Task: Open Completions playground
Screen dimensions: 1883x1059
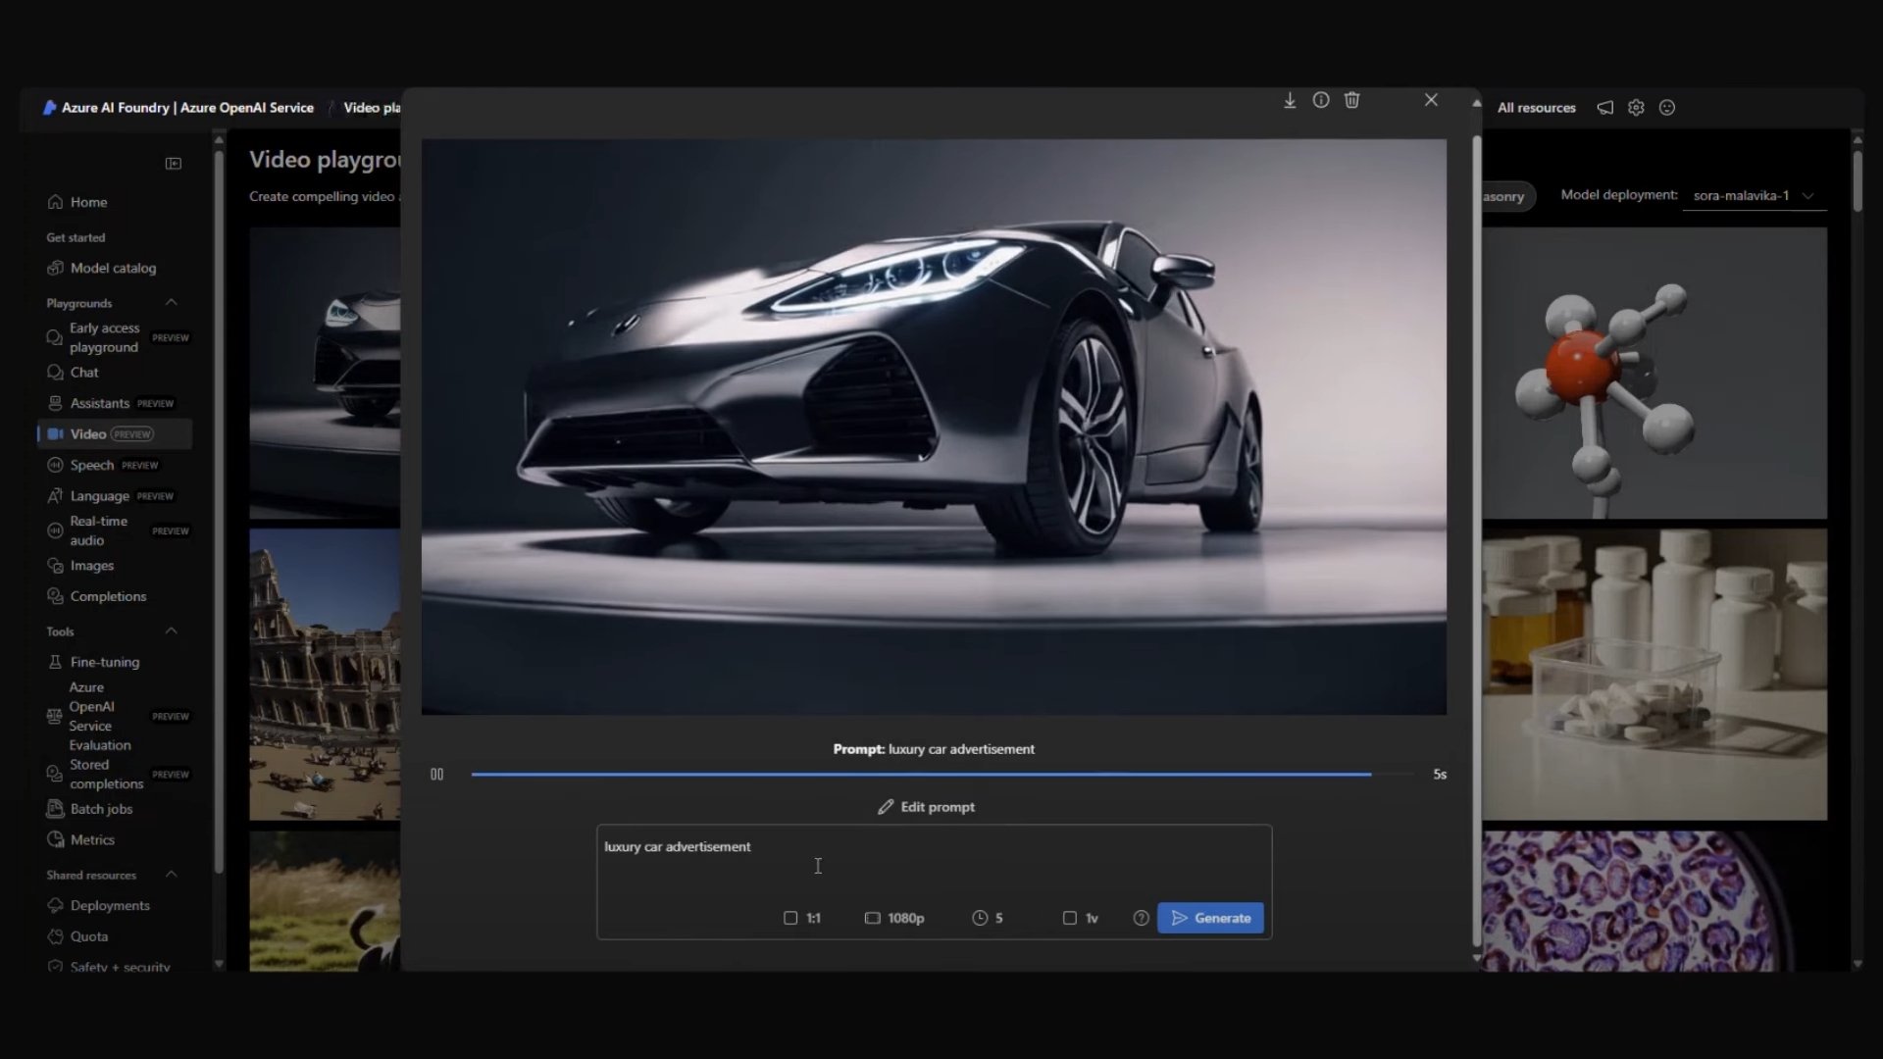Action: tap(96, 596)
